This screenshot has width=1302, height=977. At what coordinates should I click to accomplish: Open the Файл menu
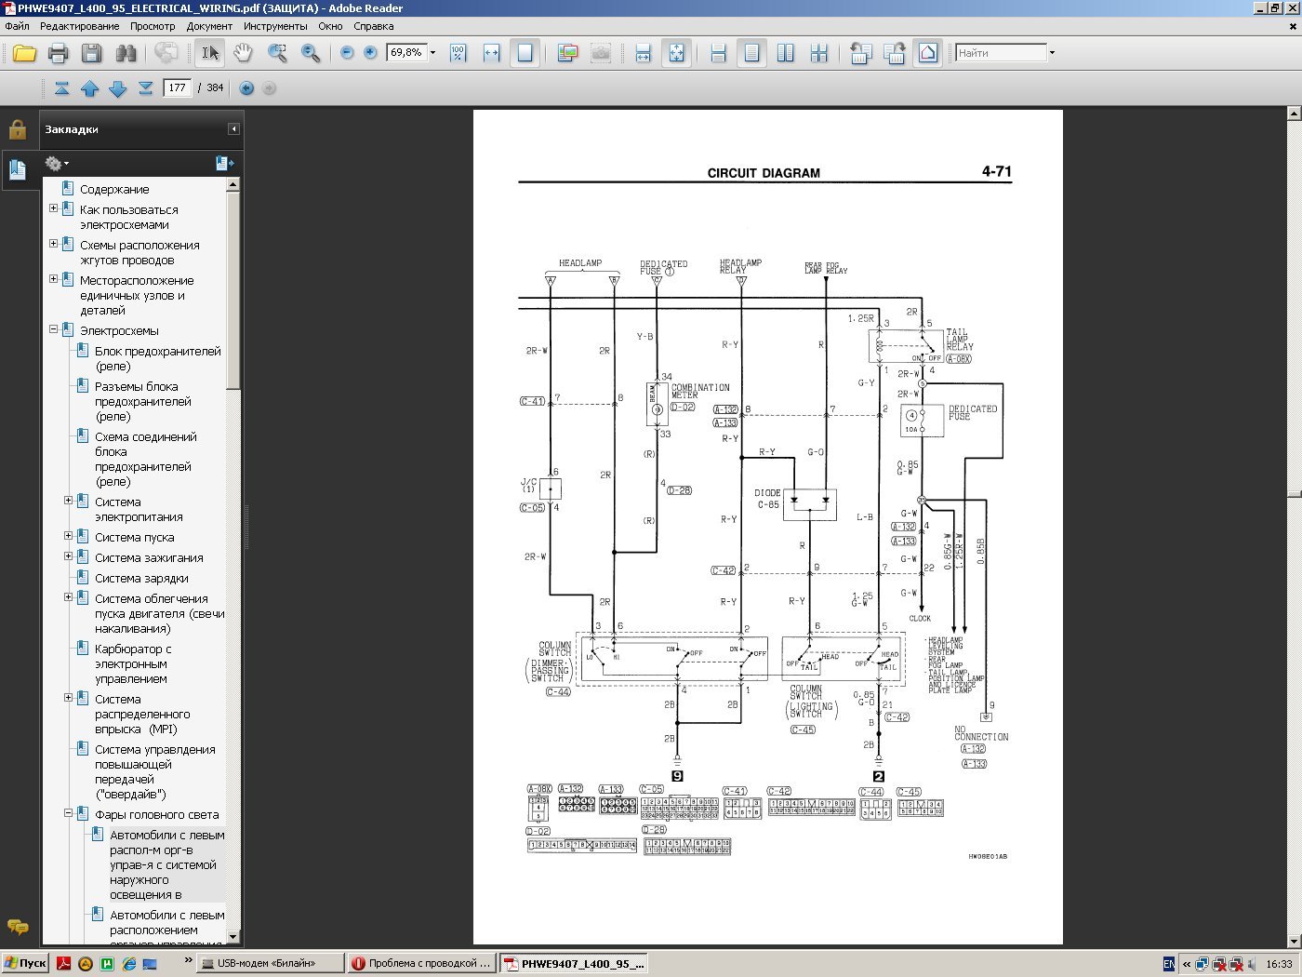click(x=17, y=26)
